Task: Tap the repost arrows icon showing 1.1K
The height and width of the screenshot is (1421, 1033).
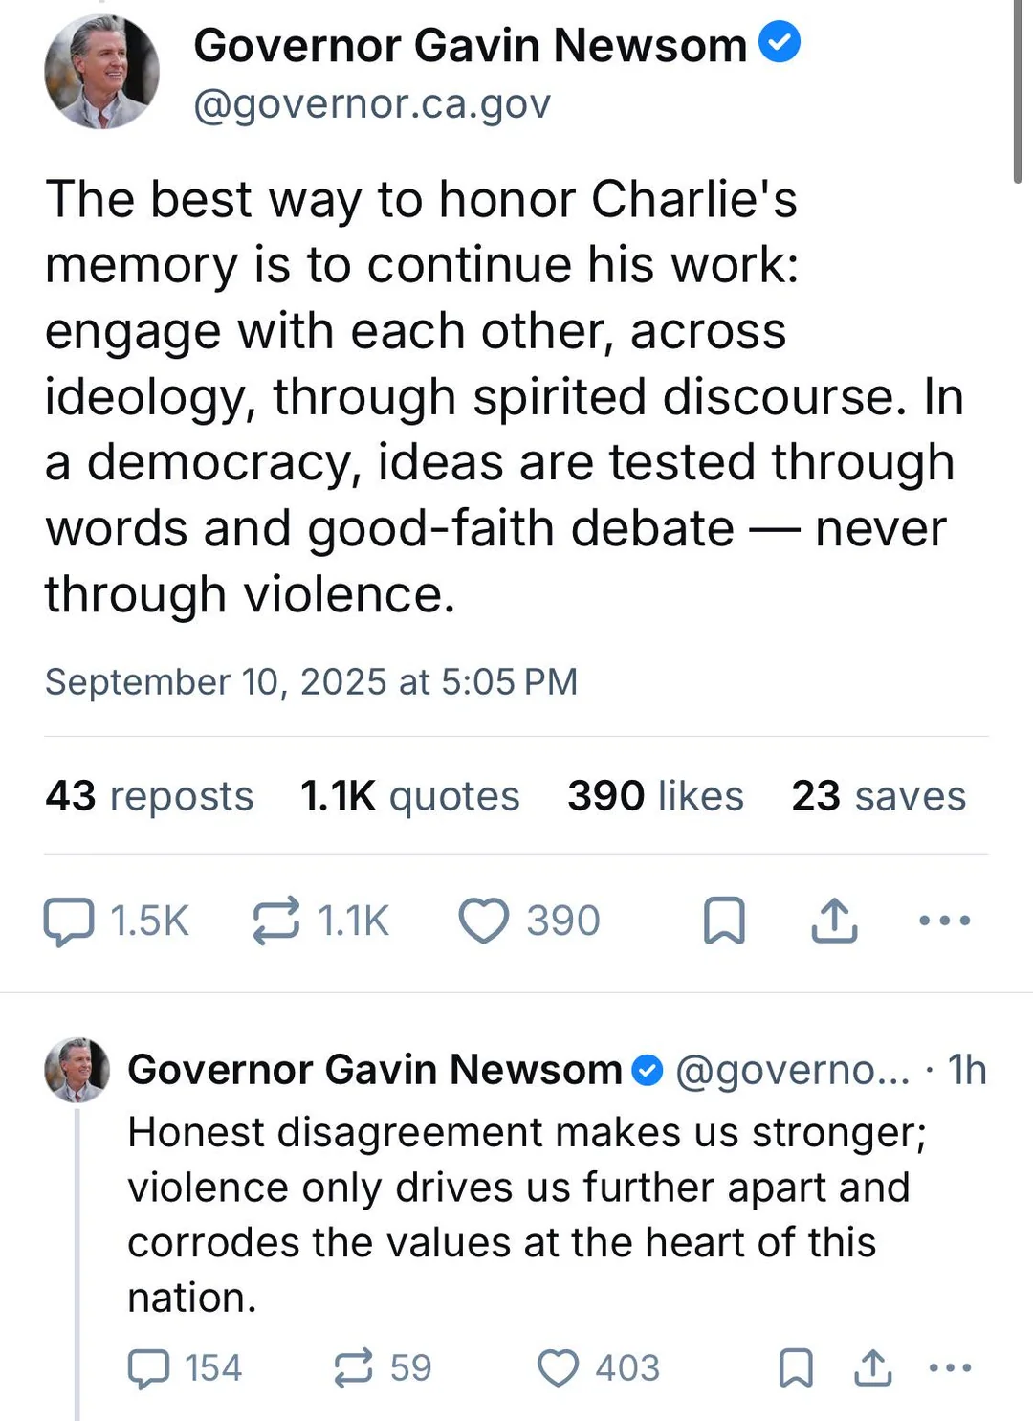Action: pyautogui.click(x=276, y=921)
